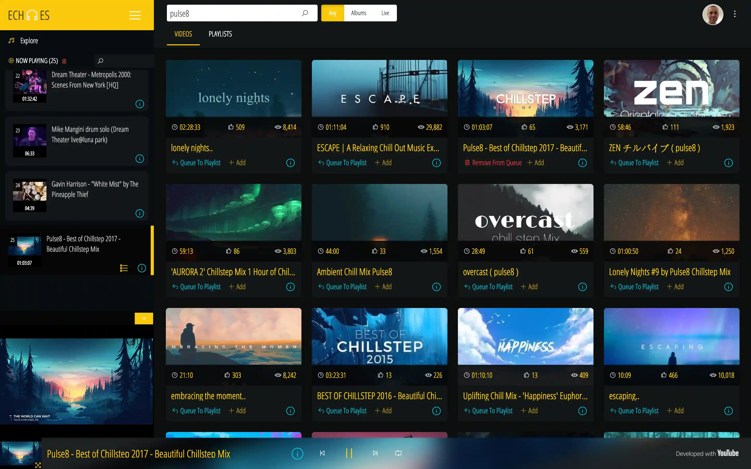Select Gavin Harrison "White Mist" queue title
Image resolution: width=751 pixels, height=469 pixels.
95,189
